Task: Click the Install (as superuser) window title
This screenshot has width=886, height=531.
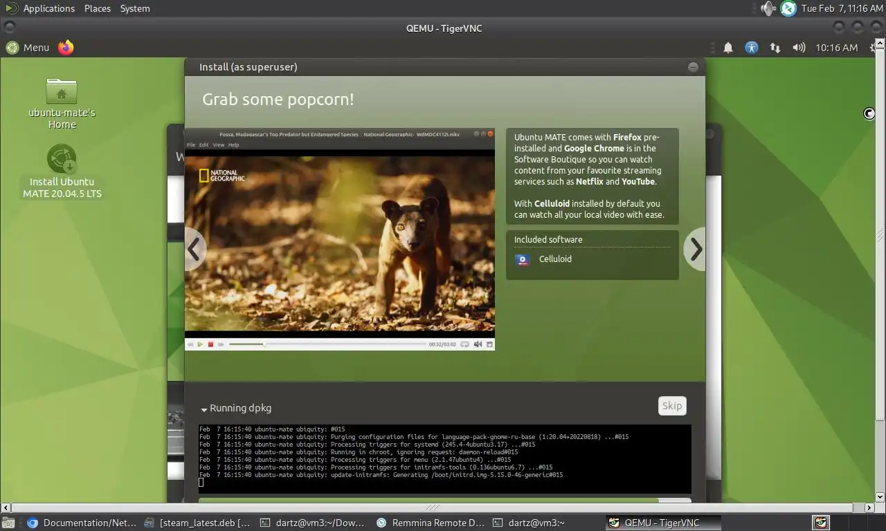Action: [x=248, y=67]
